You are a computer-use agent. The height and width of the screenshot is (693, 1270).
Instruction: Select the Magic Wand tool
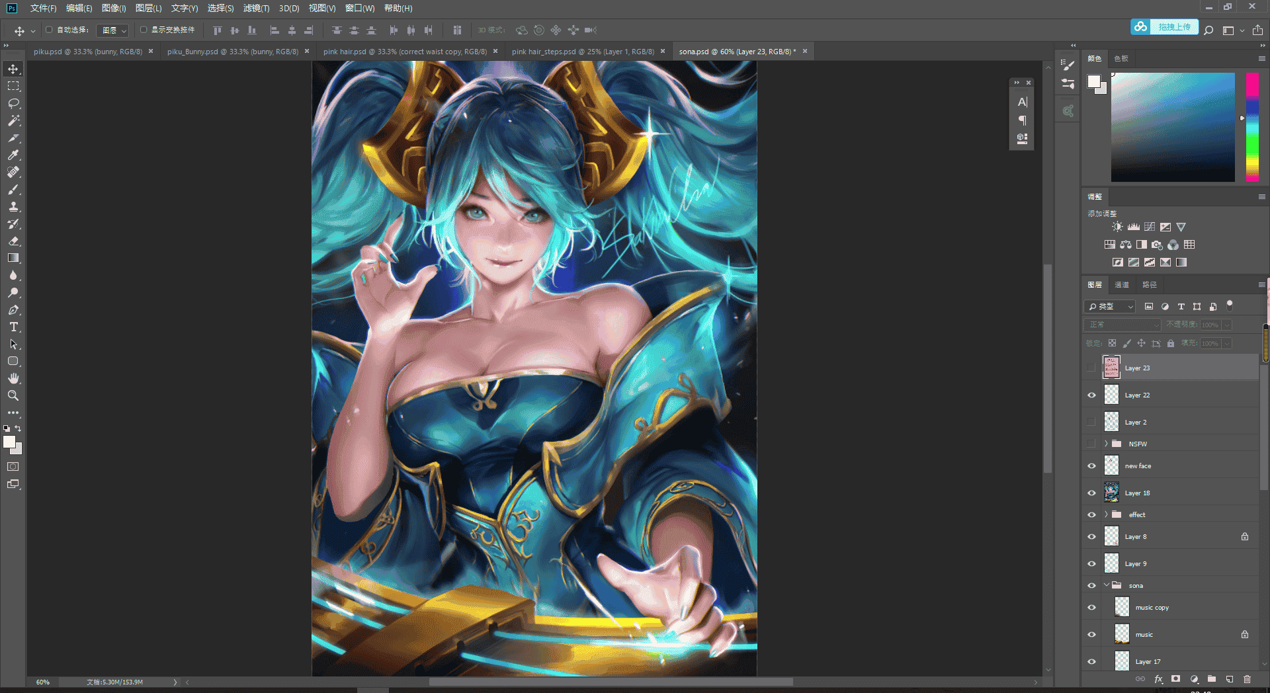coord(13,120)
